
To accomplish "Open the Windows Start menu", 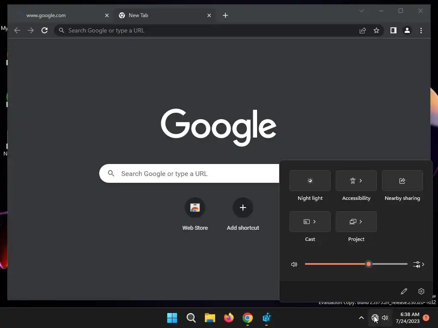I will 172,318.
